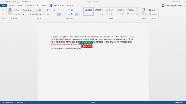The width and height of the screenshot is (186, 104).
Task: Click the maria DeBruyn presence flag
Action: 86,43
